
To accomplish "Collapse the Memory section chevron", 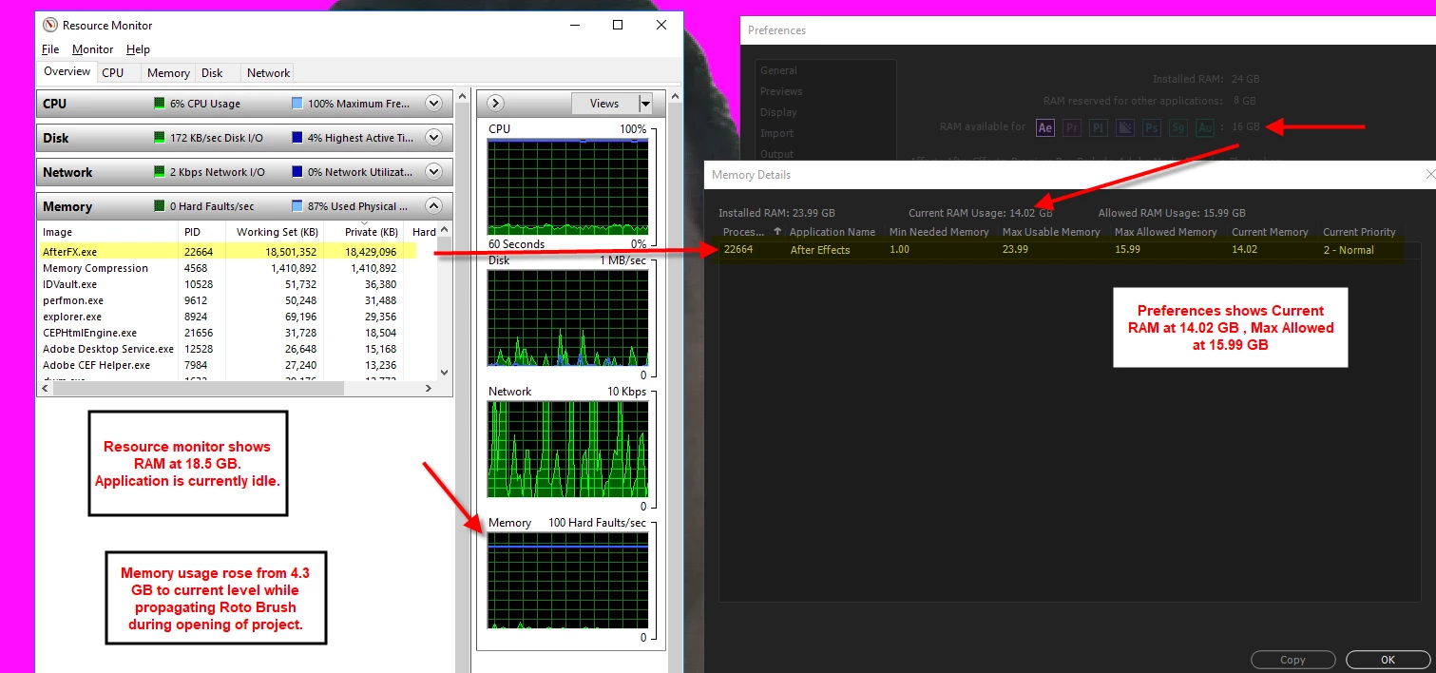I will (433, 206).
